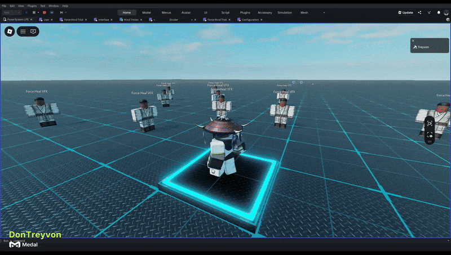The image size is (451, 255).
Task: Toggle the camera mode icon on right edge
Action: (430, 123)
